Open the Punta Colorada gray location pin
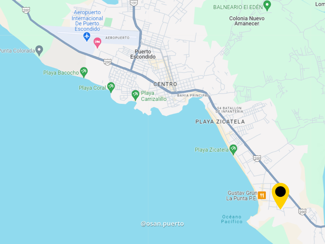 coord(39,50)
